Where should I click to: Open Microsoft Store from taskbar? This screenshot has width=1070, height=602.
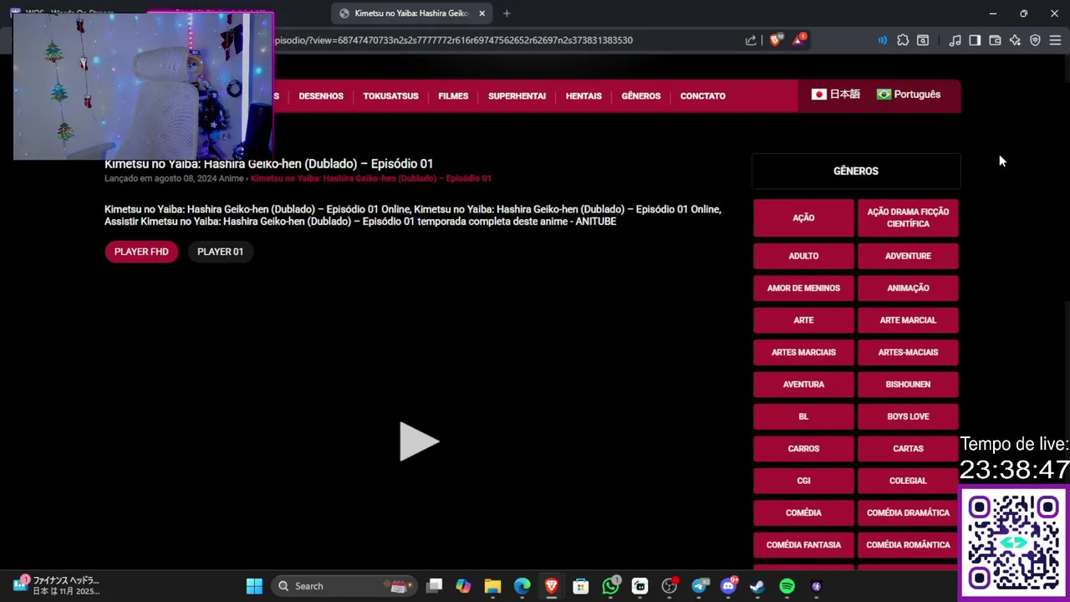pyautogui.click(x=580, y=586)
